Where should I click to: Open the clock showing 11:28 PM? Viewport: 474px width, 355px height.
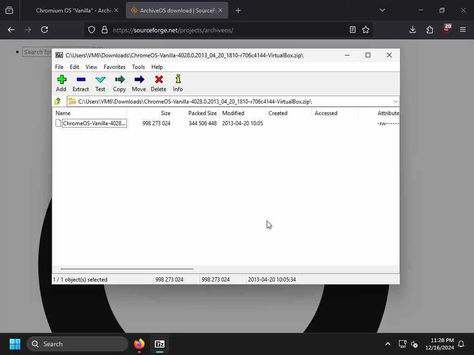click(440, 344)
